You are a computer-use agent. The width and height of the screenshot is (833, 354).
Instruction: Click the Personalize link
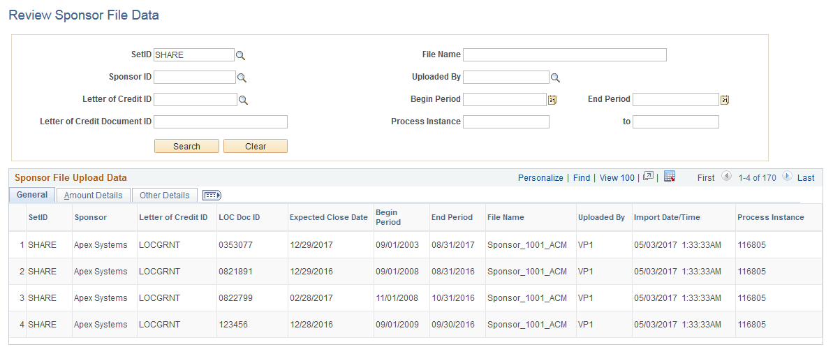[x=540, y=178]
